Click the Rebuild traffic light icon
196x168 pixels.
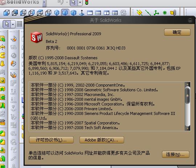point(87,2)
